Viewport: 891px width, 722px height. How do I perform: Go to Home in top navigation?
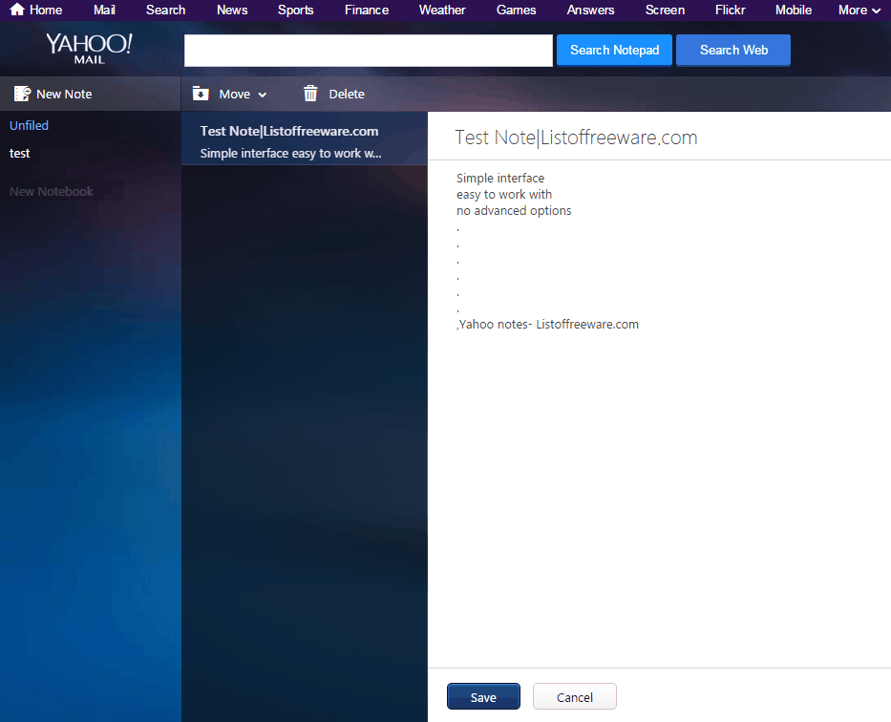[x=46, y=10]
